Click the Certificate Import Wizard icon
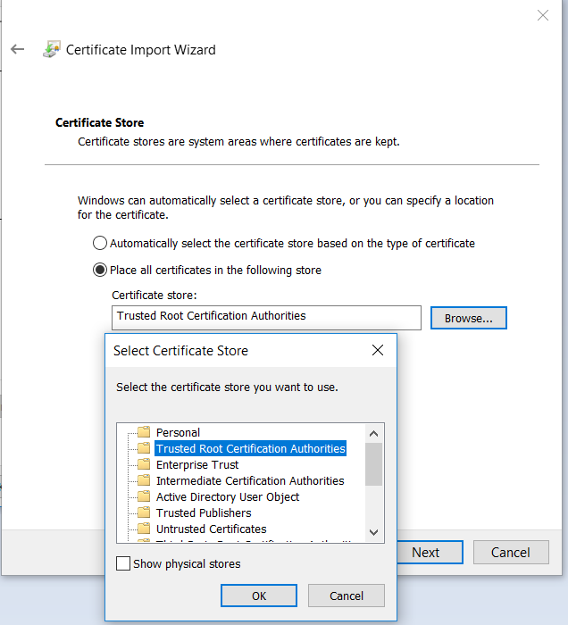 pos(52,50)
